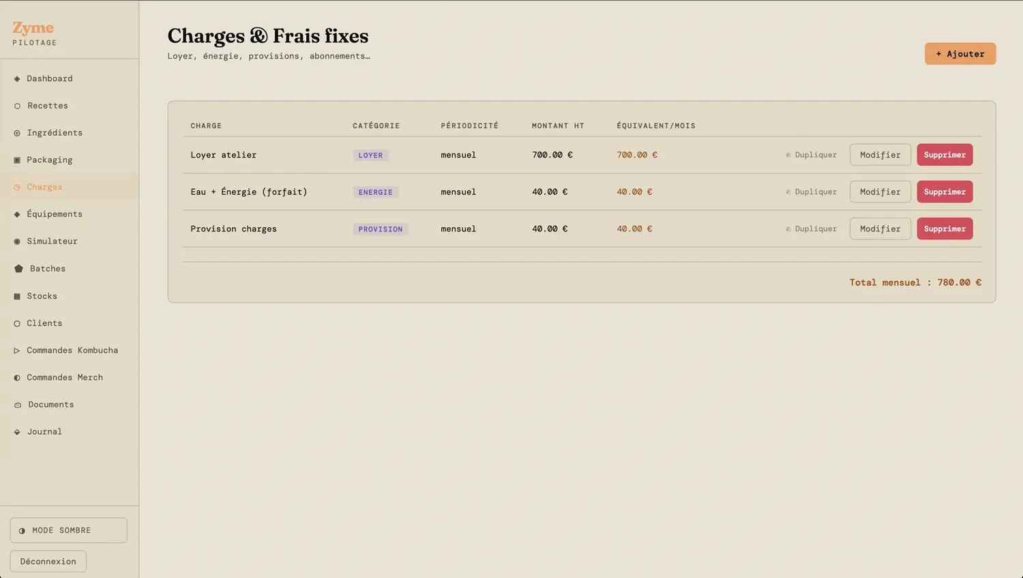Select the LOYER category badge
The image size is (1023, 578).
click(370, 156)
